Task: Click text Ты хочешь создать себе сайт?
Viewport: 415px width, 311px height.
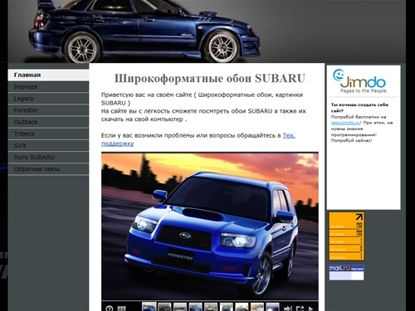Action: click(359, 108)
